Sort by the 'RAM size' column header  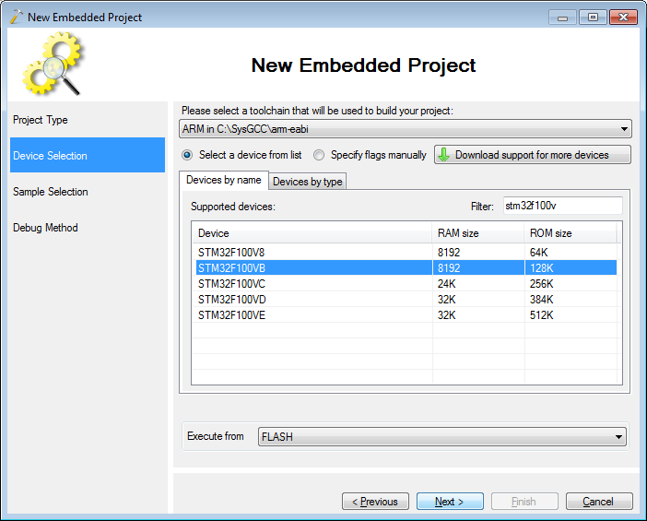[477, 233]
